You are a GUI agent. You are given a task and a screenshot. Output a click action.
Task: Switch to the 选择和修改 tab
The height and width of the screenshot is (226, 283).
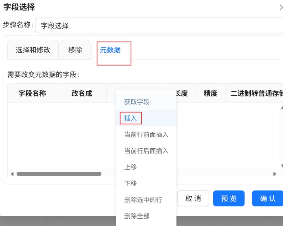(33, 50)
